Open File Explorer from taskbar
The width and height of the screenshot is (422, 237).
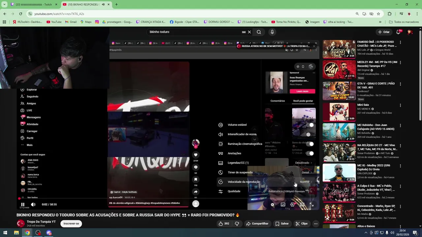point(16,233)
